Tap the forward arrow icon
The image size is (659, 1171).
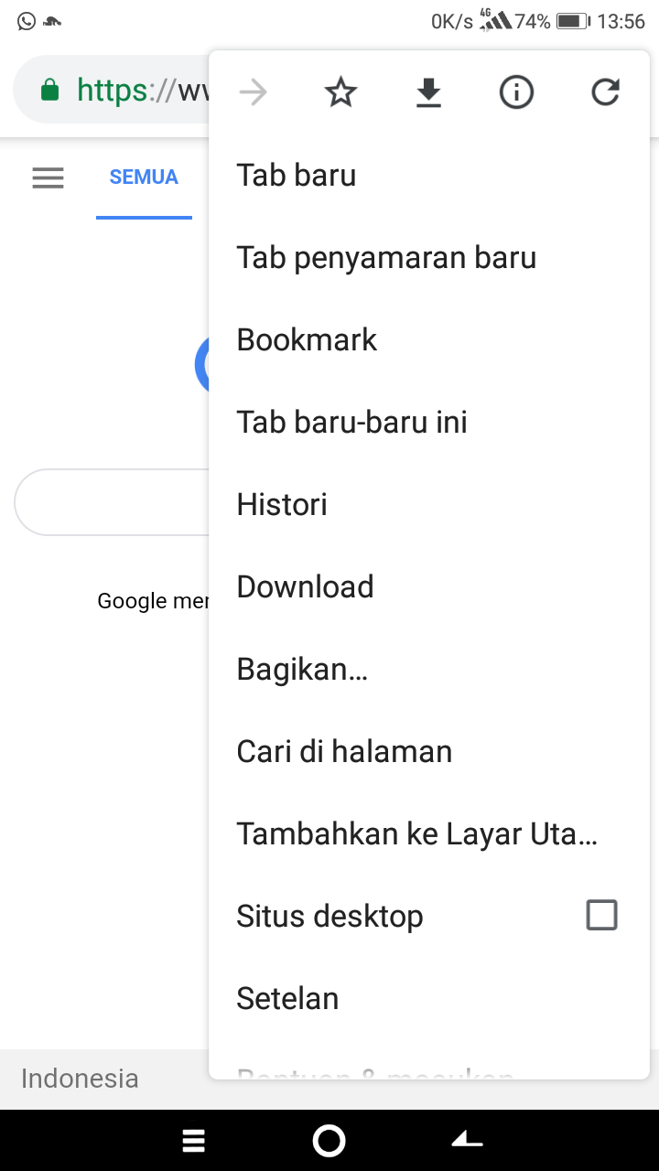[253, 92]
